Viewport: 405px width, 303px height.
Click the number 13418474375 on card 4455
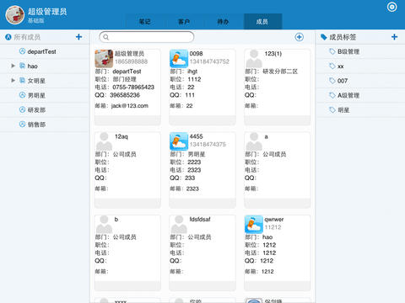208,144
